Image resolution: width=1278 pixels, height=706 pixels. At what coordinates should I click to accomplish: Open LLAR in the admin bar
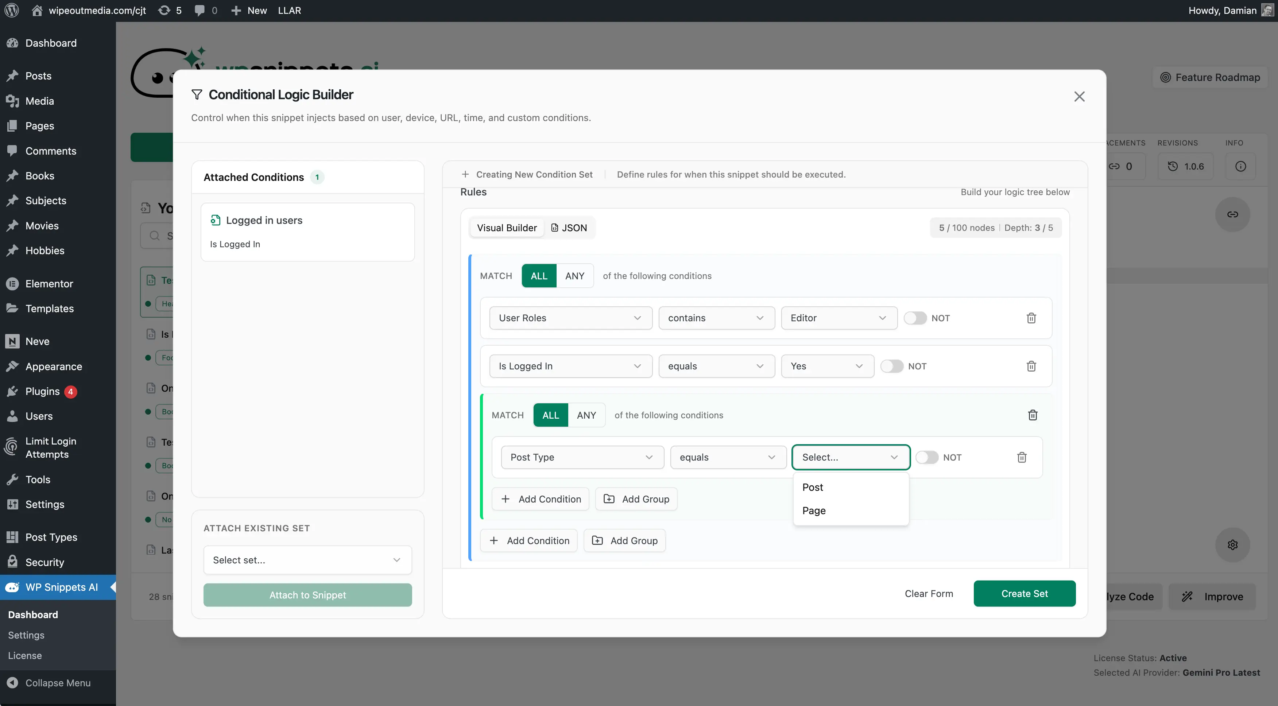pyautogui.click(x=289, y=11)
